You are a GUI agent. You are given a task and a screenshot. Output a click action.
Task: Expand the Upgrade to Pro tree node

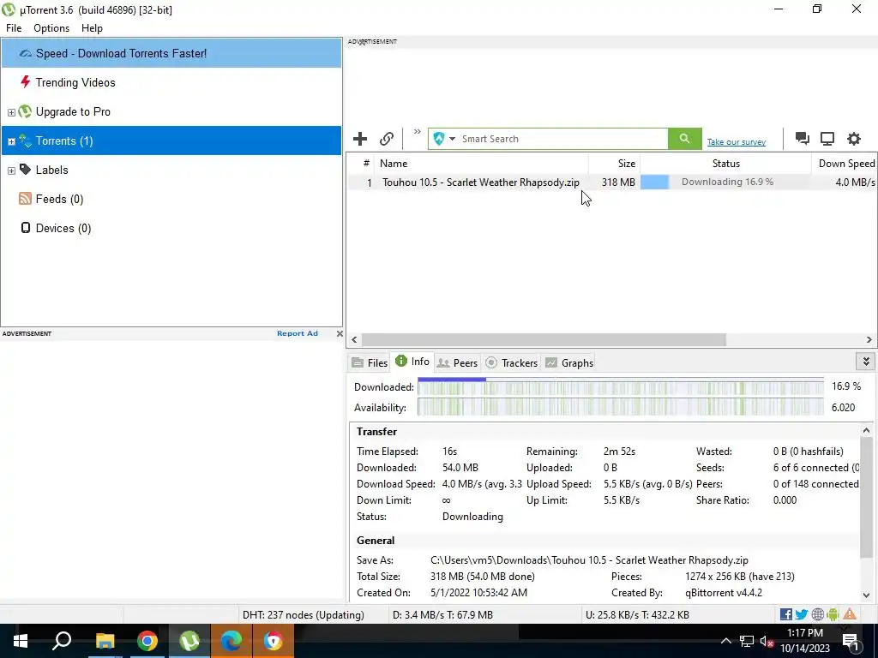pyautogui.click(x=11, y=112)
